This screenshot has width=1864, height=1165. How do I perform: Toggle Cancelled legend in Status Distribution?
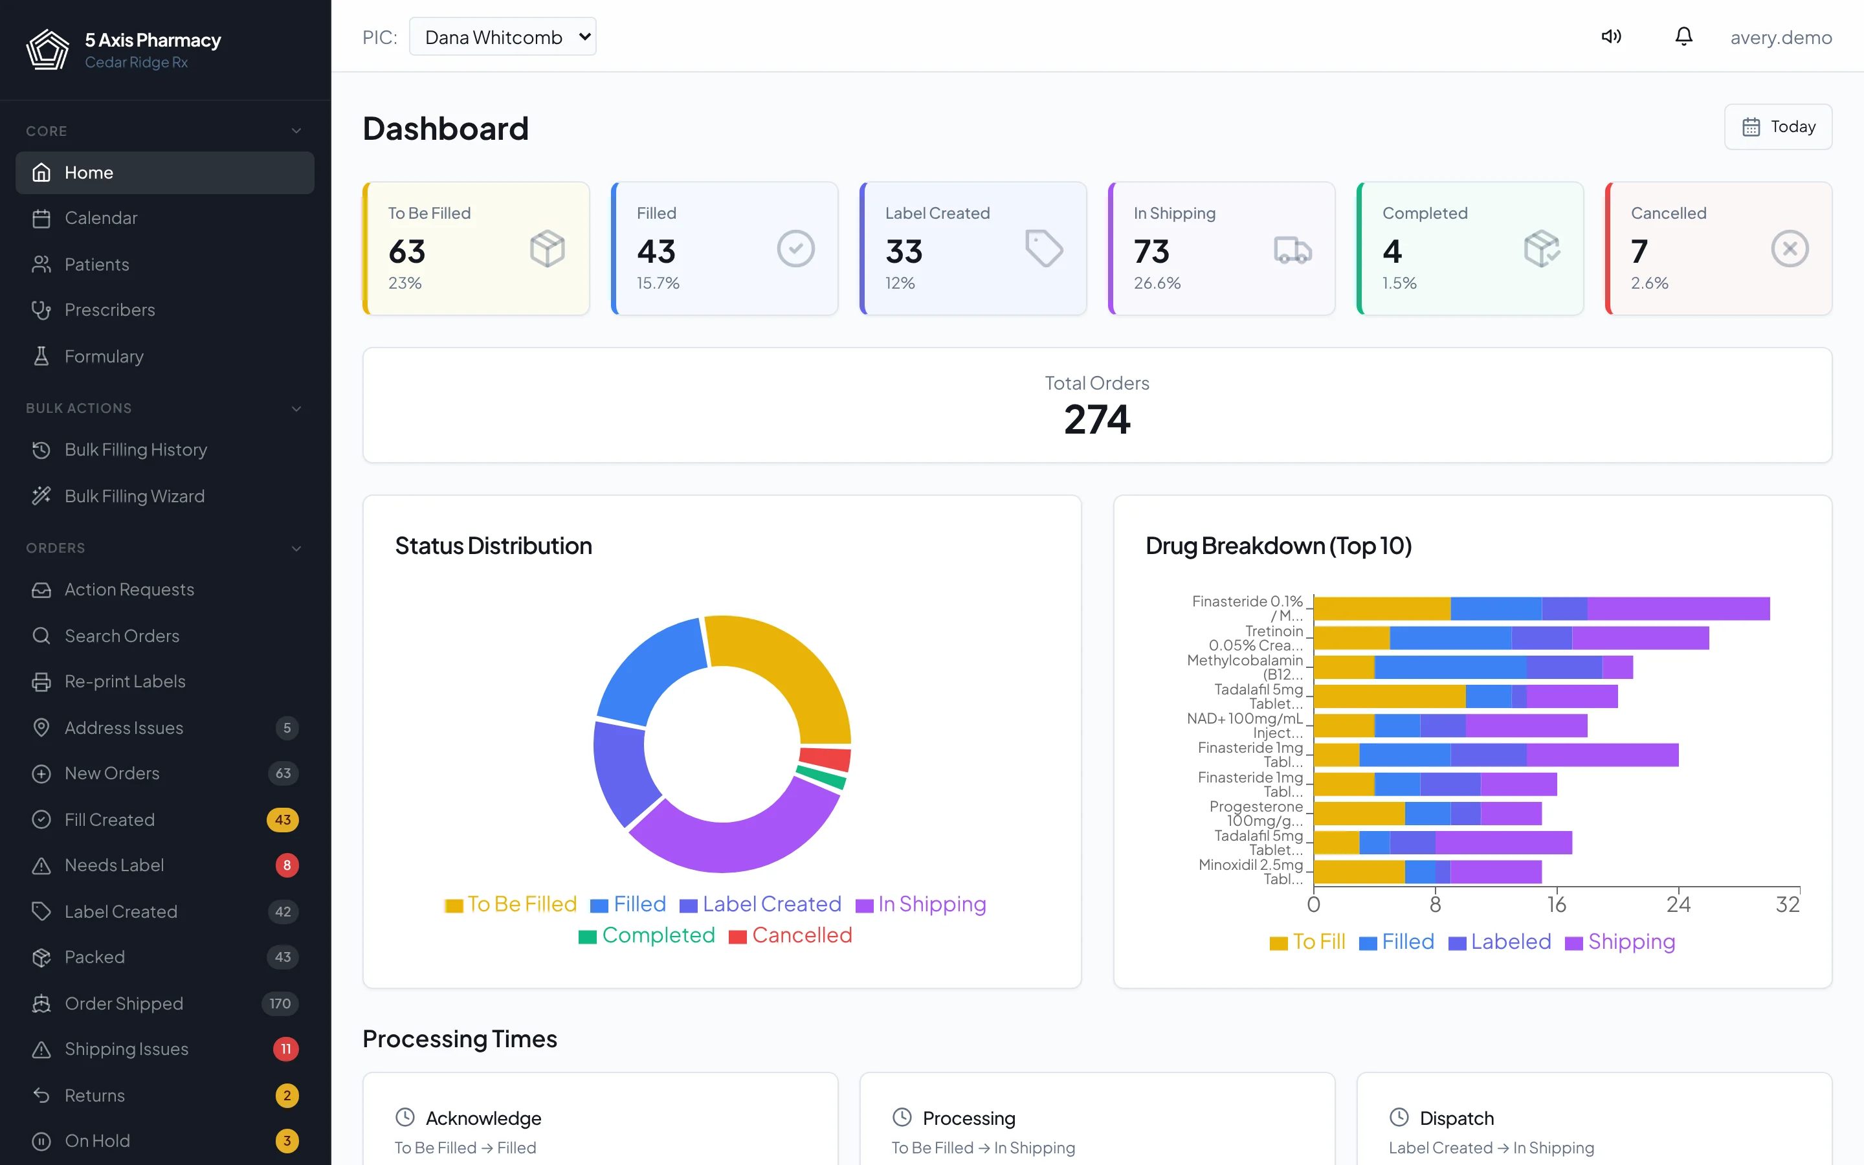point(790,935)
